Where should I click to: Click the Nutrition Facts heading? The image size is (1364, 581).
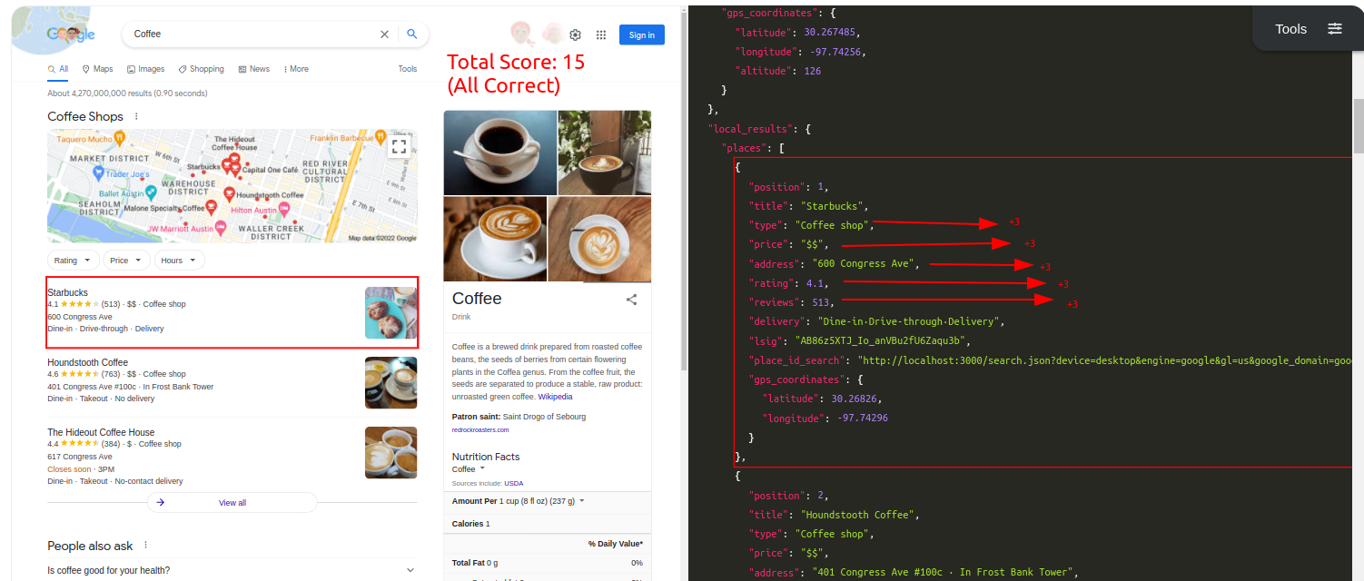click(486, 457)
